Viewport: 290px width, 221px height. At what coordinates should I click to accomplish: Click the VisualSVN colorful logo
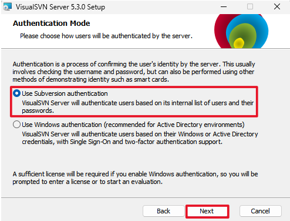[241, 31]
